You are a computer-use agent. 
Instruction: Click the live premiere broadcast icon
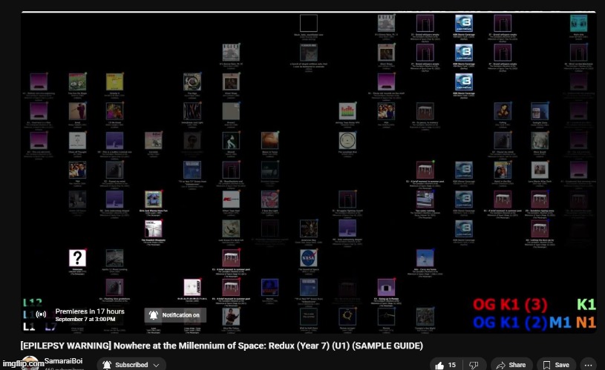pyautogui.click(x=42, y=314)
